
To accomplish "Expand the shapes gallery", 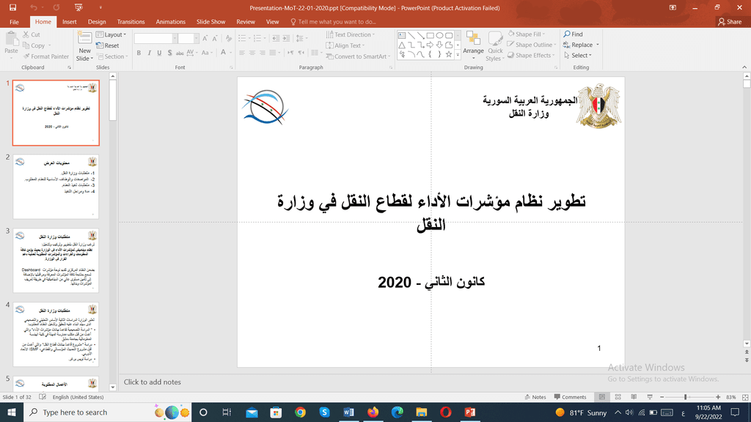I will [x=458, y=55].
